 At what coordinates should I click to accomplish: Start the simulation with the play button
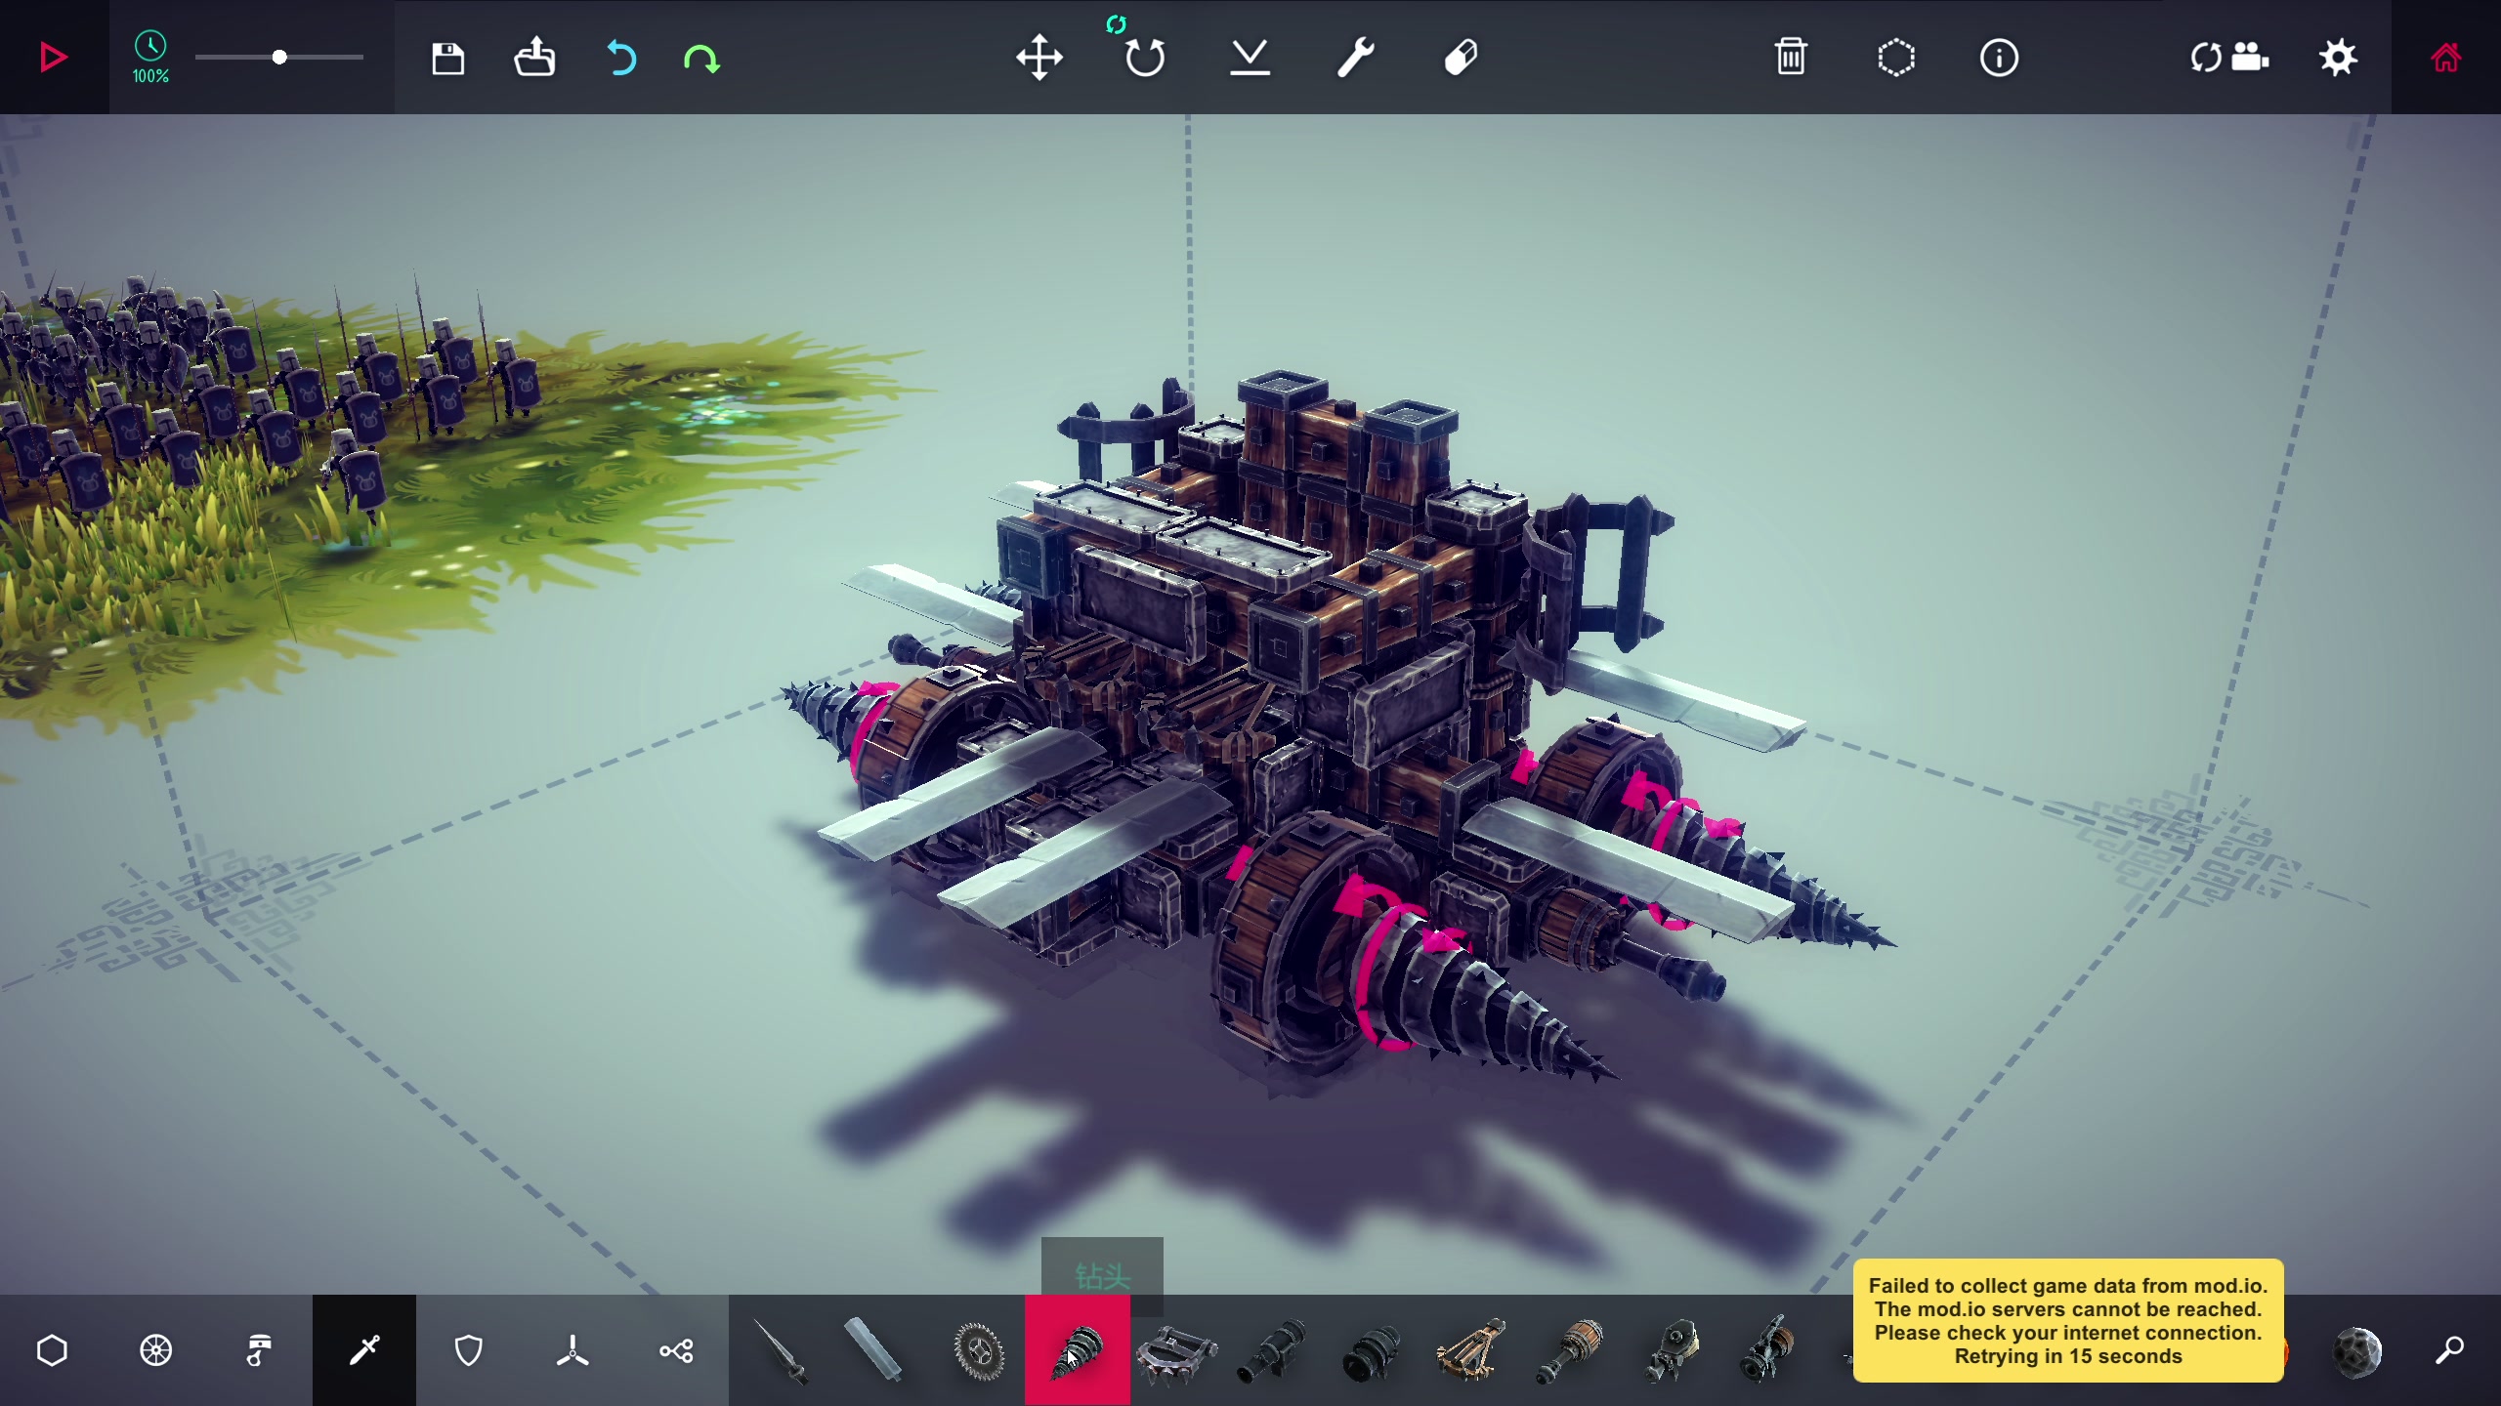pyautogui.click(x=54, y=58)
